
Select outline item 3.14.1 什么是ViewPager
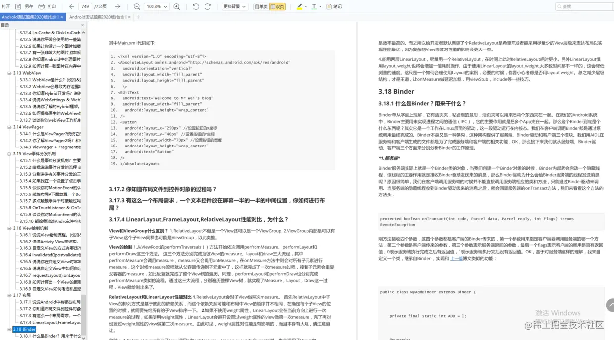[x=50, y=134]
